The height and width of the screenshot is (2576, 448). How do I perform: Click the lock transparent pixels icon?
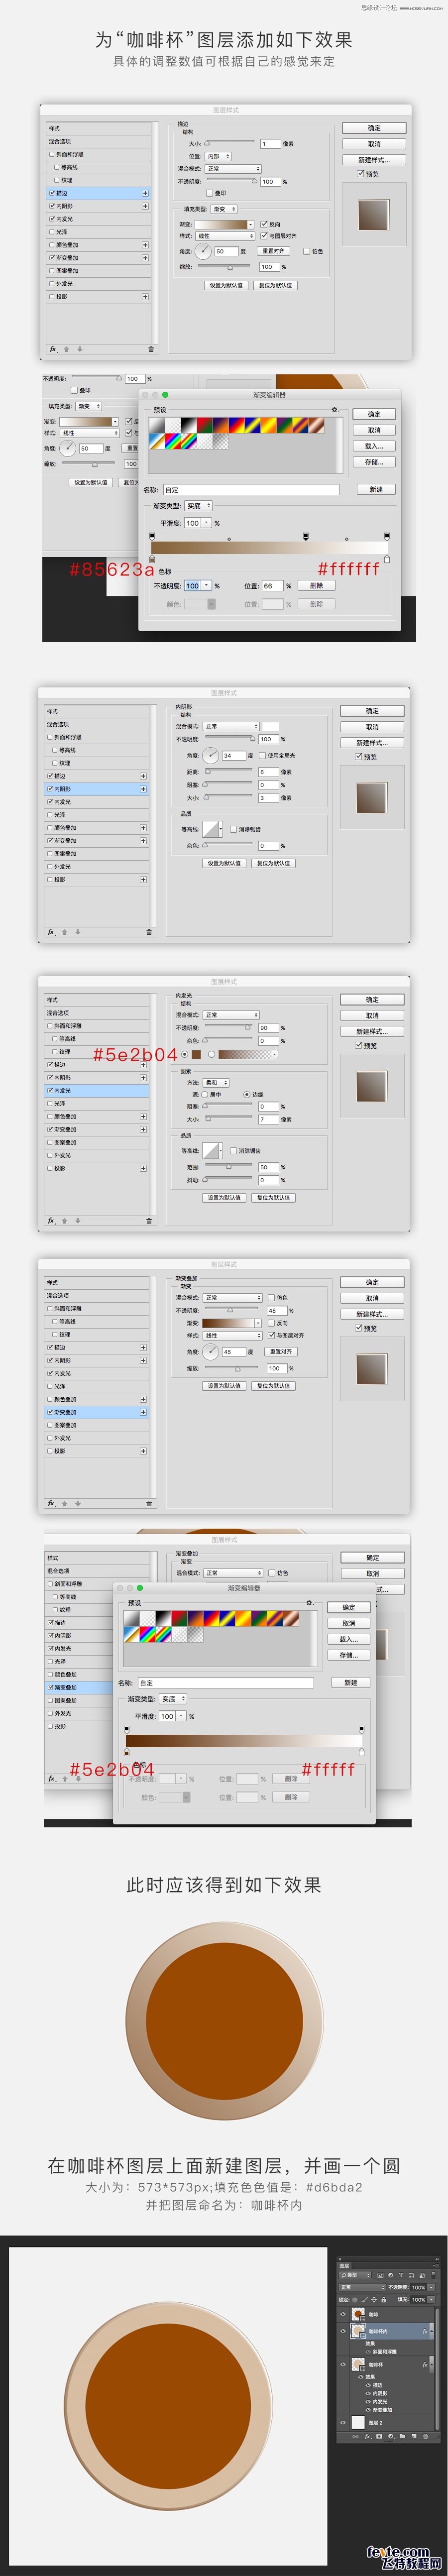coord(355,2300)
